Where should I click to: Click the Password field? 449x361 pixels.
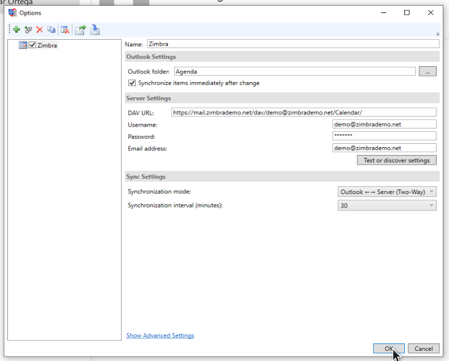point(385,136)
